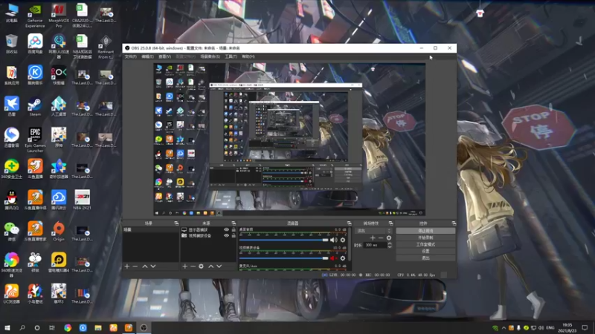
Task: Toggle visibility of display capture source
Action: pyautogui.click(x=226, y=229)
